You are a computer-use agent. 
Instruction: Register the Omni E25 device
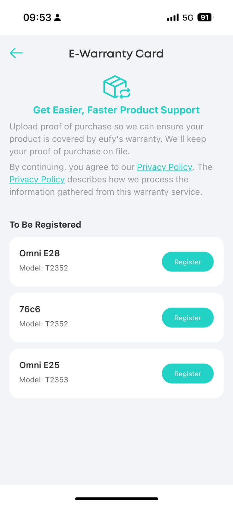coord(188,373)
